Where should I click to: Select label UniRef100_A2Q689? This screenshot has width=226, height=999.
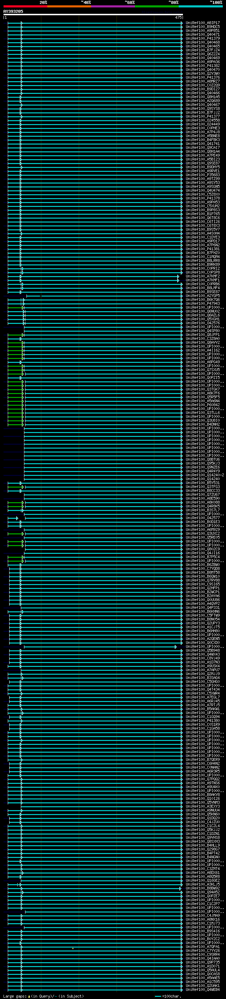202,101
